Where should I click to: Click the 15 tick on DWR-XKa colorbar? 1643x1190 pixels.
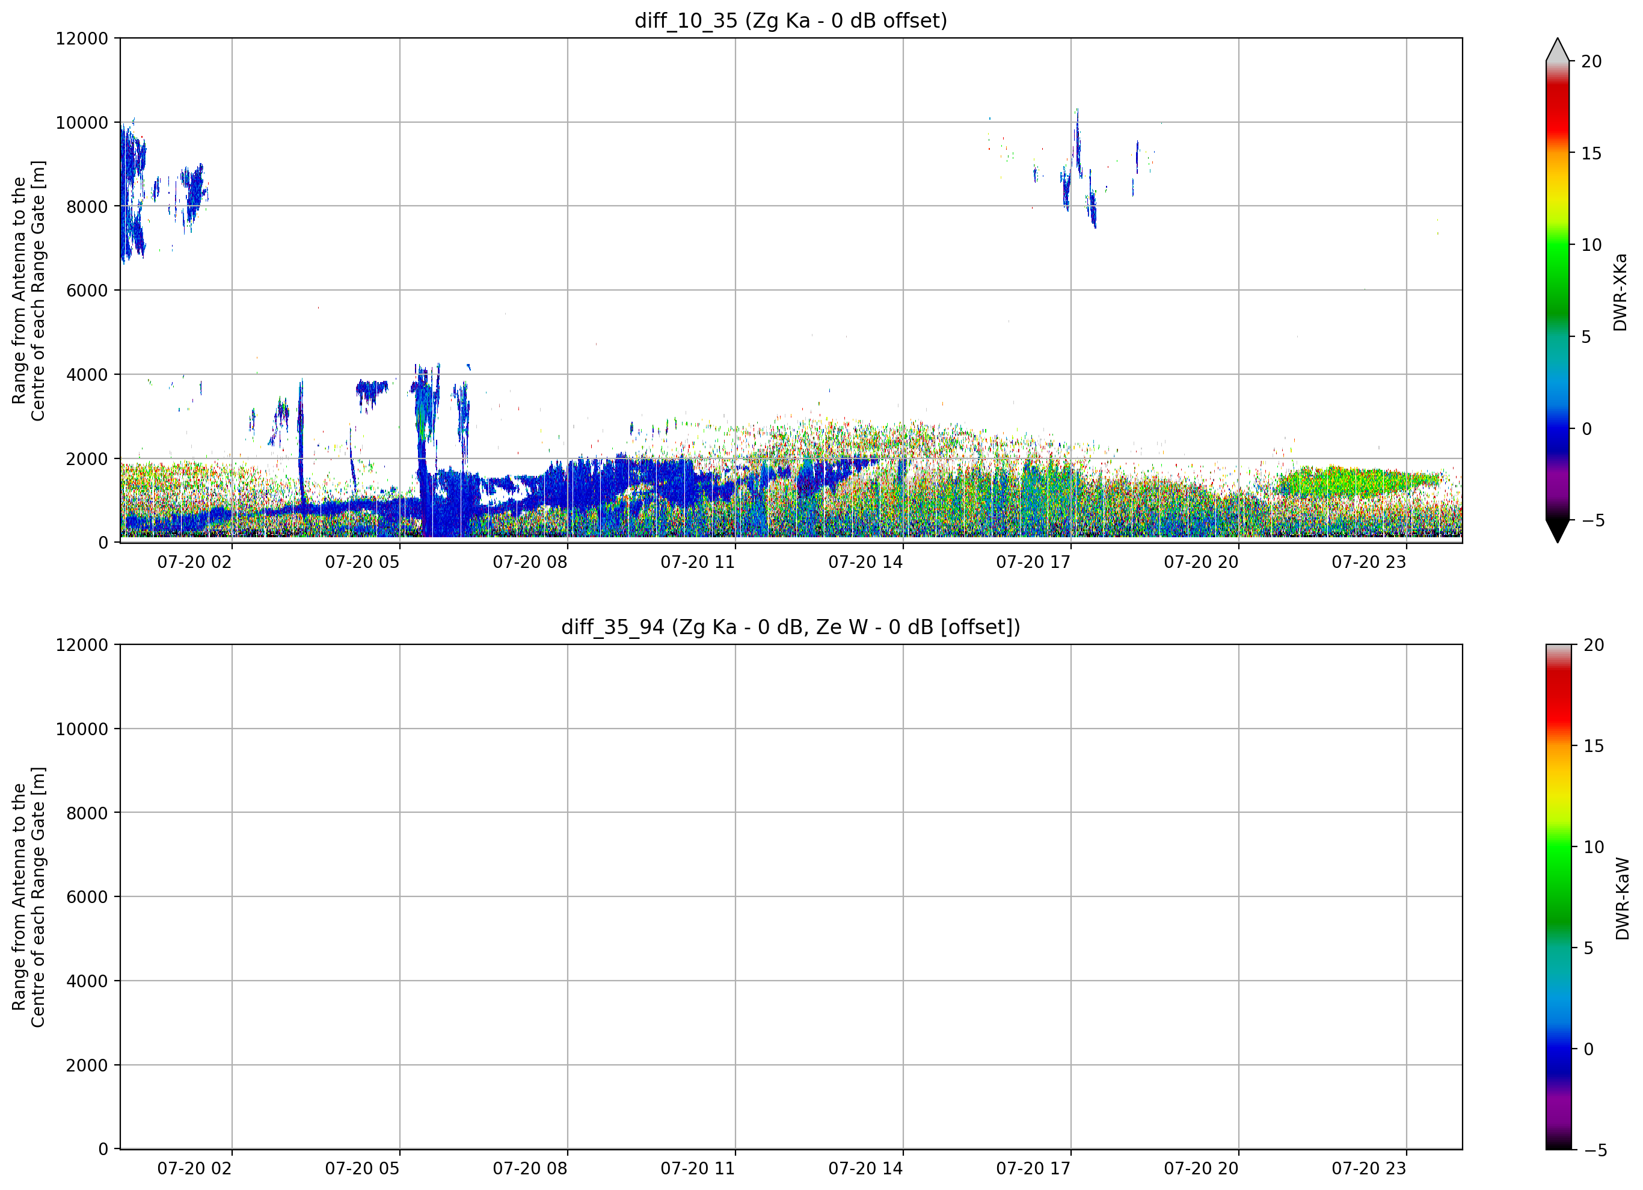pyautogui.click(x=1591, y=153)
